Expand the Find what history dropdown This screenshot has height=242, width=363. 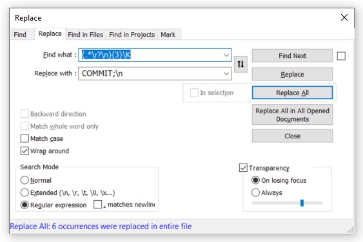point(226,55)
